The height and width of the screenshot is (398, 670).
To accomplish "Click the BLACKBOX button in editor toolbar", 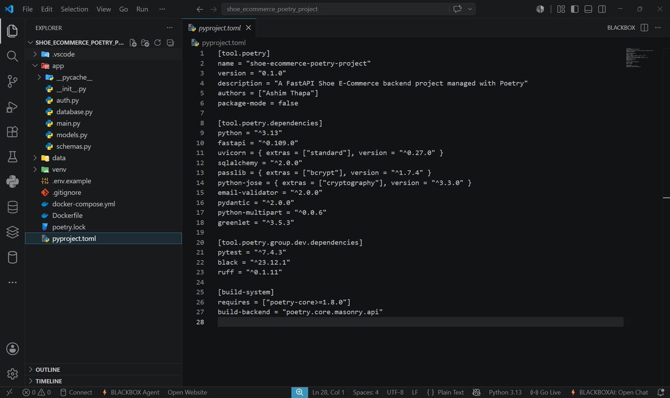I will [x=621, y=28].
